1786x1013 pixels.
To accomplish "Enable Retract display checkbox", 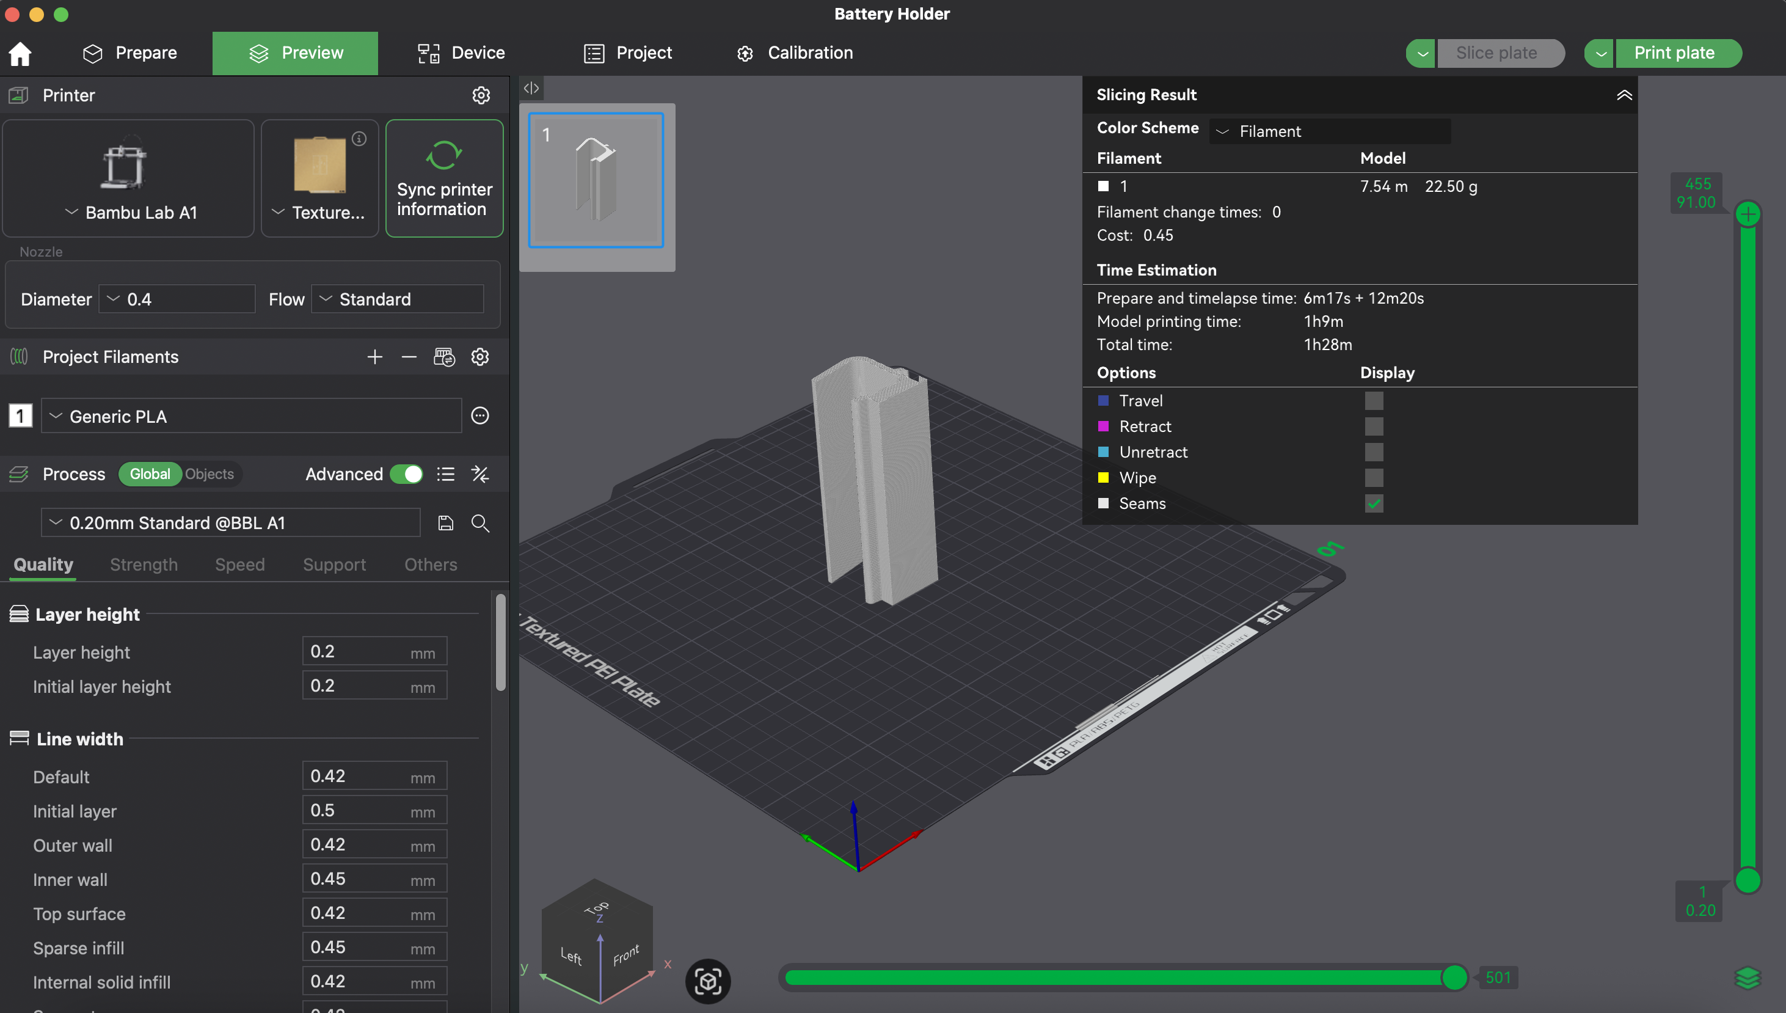I will tap(1374, 426).
